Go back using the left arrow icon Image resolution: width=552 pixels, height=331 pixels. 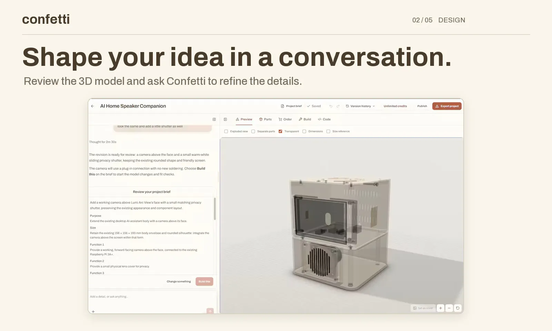pos(92,106)
